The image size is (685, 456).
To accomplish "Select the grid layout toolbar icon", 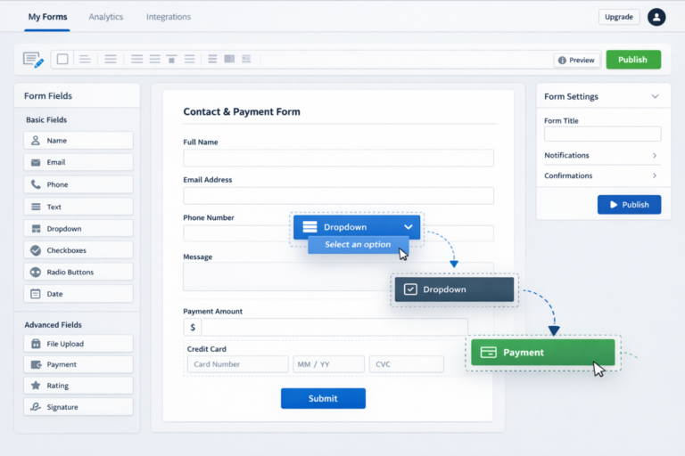I will coord(246,59).
